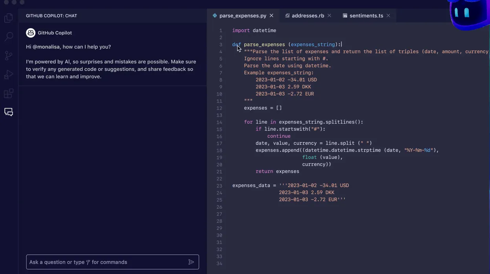Viewport: 490px width, 274px height.
Task: Close the addresses.rb tab
Action: pos(329,16)
